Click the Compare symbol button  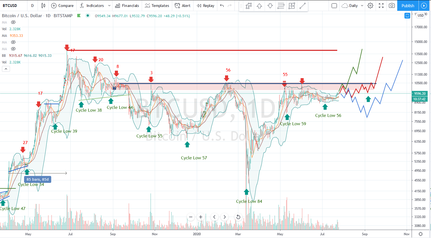click(63, 6)
